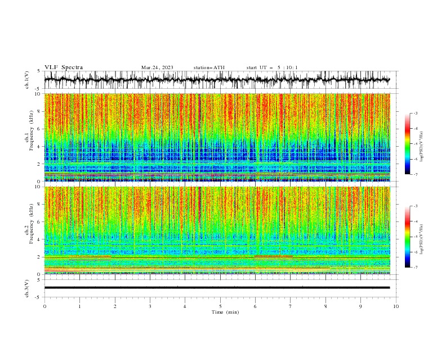Click the time-axis tick label "5"

(x=220, y=306)
